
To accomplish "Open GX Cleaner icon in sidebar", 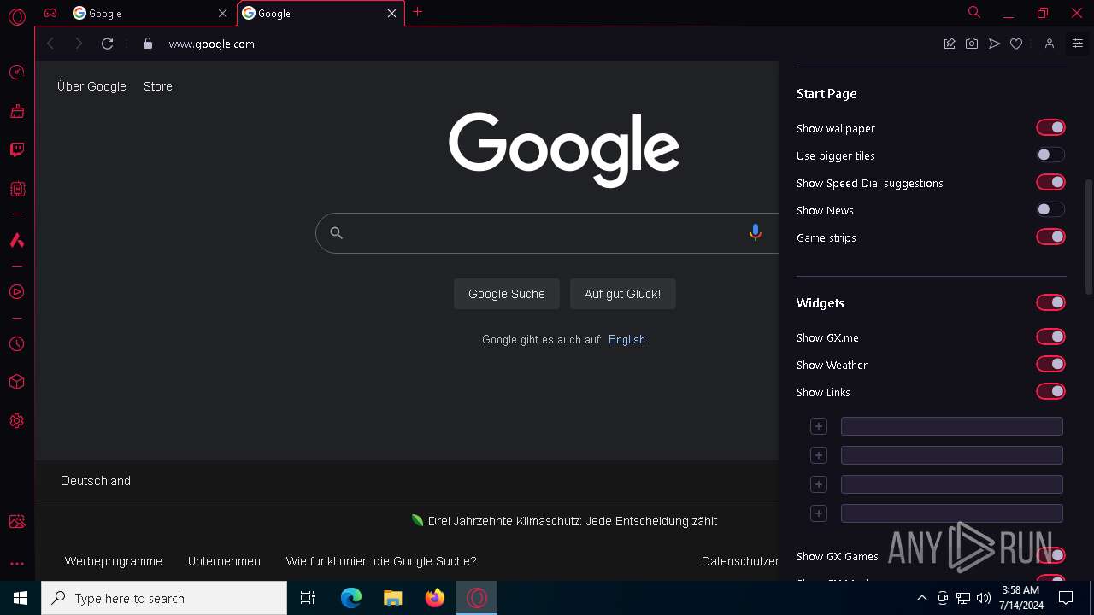I will pyautogui.click(x=16, y=111).
